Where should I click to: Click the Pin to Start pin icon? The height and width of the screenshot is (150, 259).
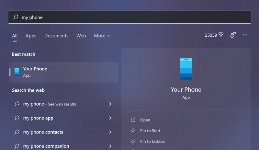click(x=133, y=131)
